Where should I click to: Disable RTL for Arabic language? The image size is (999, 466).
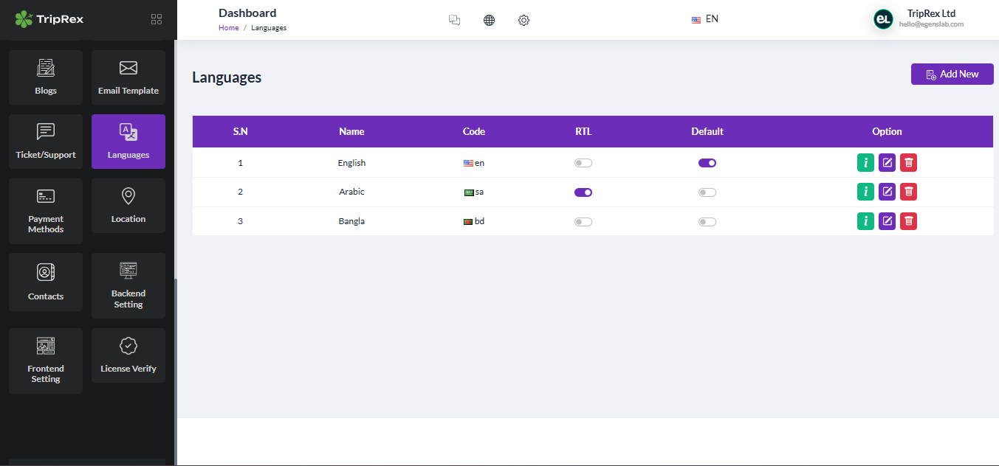(x=583, y=192)
